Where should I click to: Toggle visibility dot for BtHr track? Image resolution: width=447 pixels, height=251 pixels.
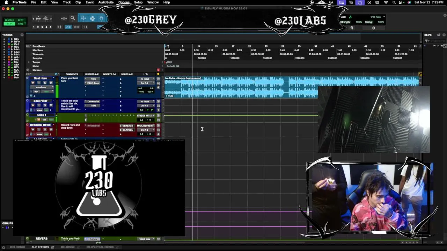click(x=4, y=39)
